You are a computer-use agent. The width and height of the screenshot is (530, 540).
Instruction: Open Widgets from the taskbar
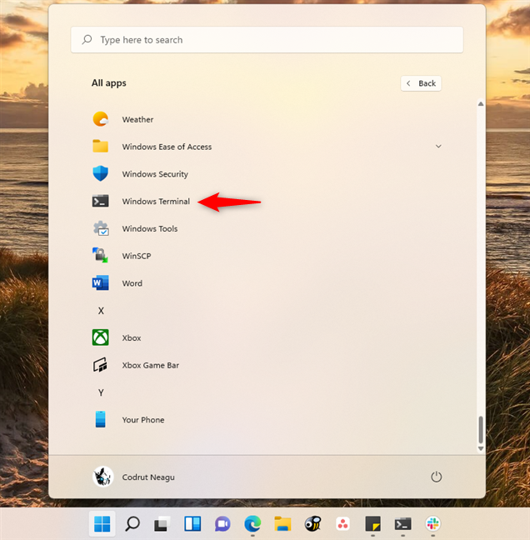192,524
